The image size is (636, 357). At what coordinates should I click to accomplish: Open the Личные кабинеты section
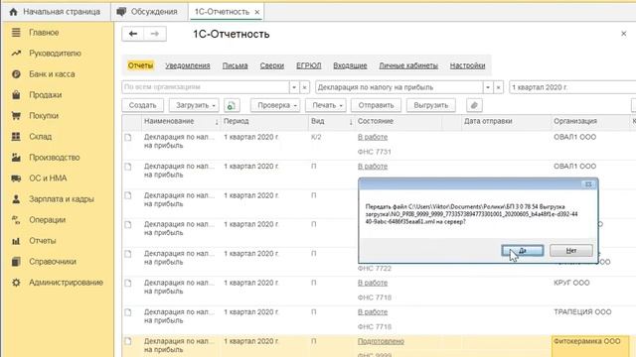(x=408, y=65)
